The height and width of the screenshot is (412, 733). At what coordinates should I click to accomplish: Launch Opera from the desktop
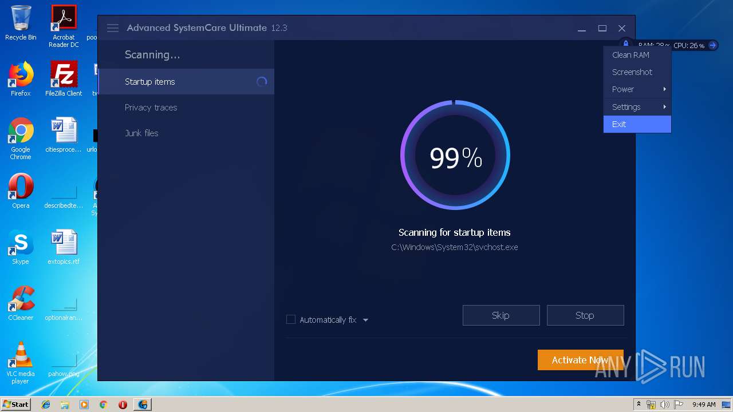tap(21, 191)
